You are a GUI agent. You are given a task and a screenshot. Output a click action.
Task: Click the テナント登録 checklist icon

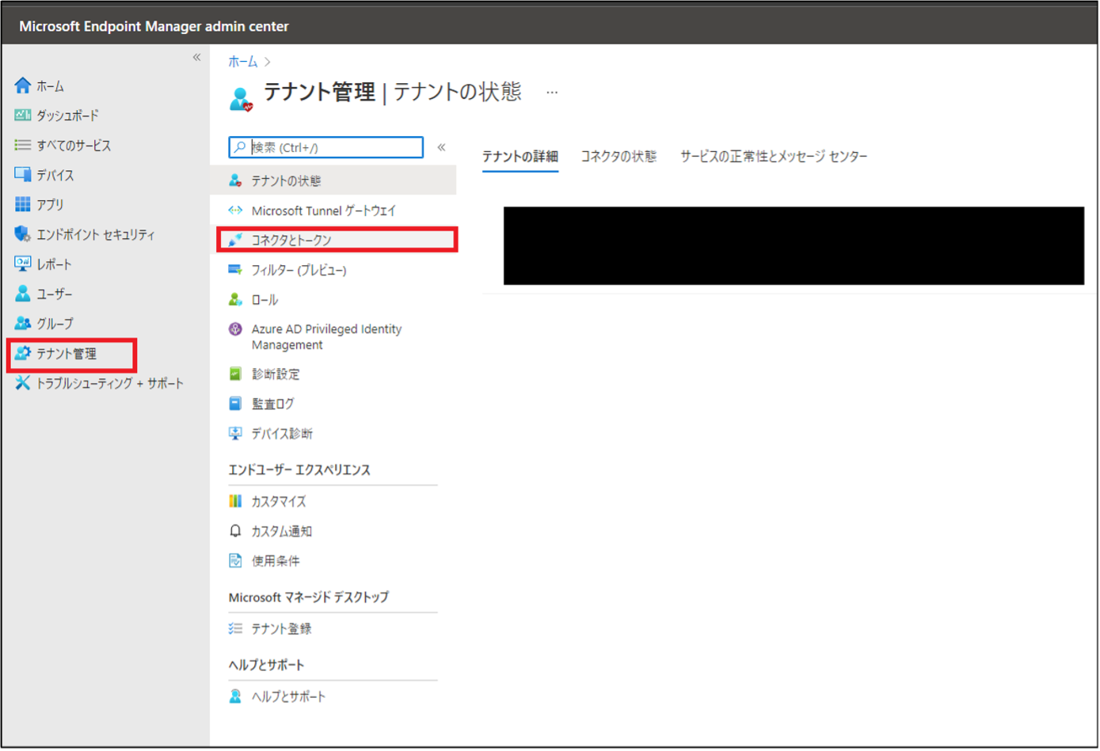pyautogui.click(x=235, y=628)
